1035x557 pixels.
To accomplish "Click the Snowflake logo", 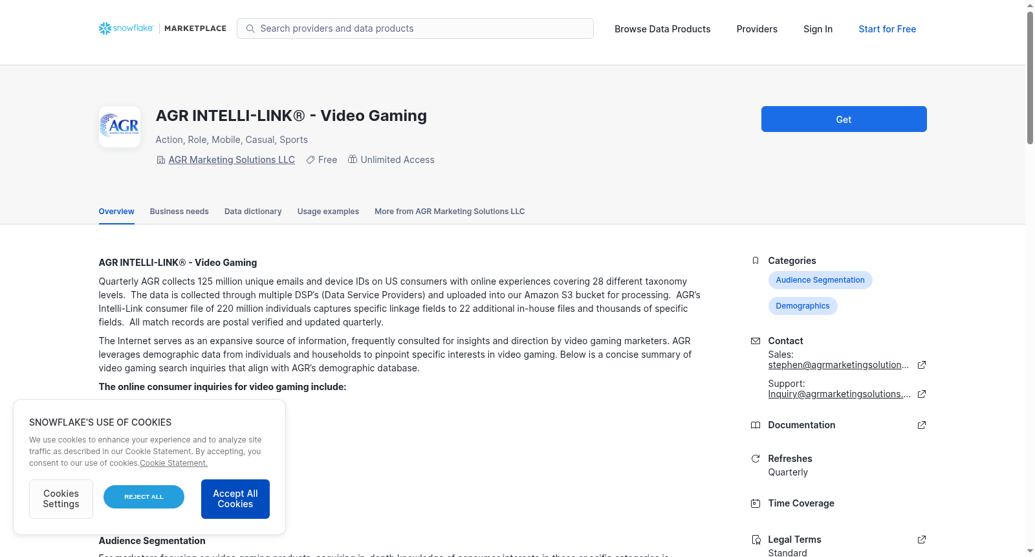I will click(126, 28).
